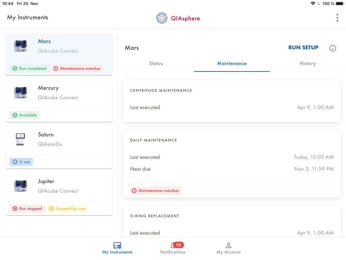Screen dimensions: 346x260
Task: Tap the QIAsphere logo icon
Action: coord(162,18)
